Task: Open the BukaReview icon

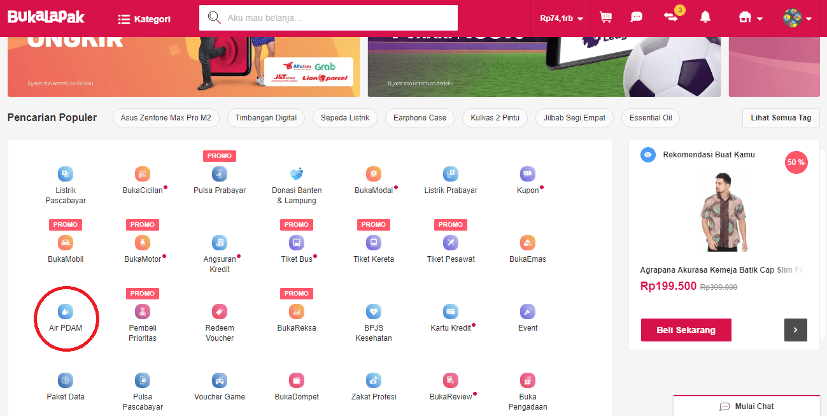Action: (x=451, y=380)
